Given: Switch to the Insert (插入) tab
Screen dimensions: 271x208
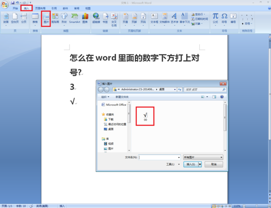Looking at the screenshot, I should click(27, 8).
